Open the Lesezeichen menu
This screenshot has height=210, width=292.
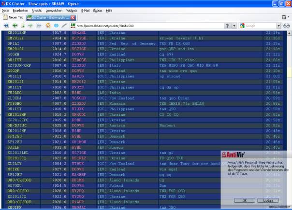[54, 11]
